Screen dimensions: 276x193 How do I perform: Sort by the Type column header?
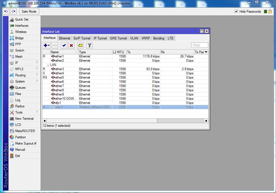coord(95,52)
